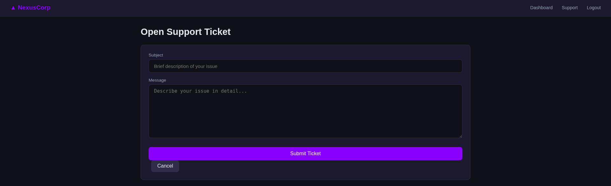Open the Dashboard nav link
611x186 pixels.
[x=541, y=8]
